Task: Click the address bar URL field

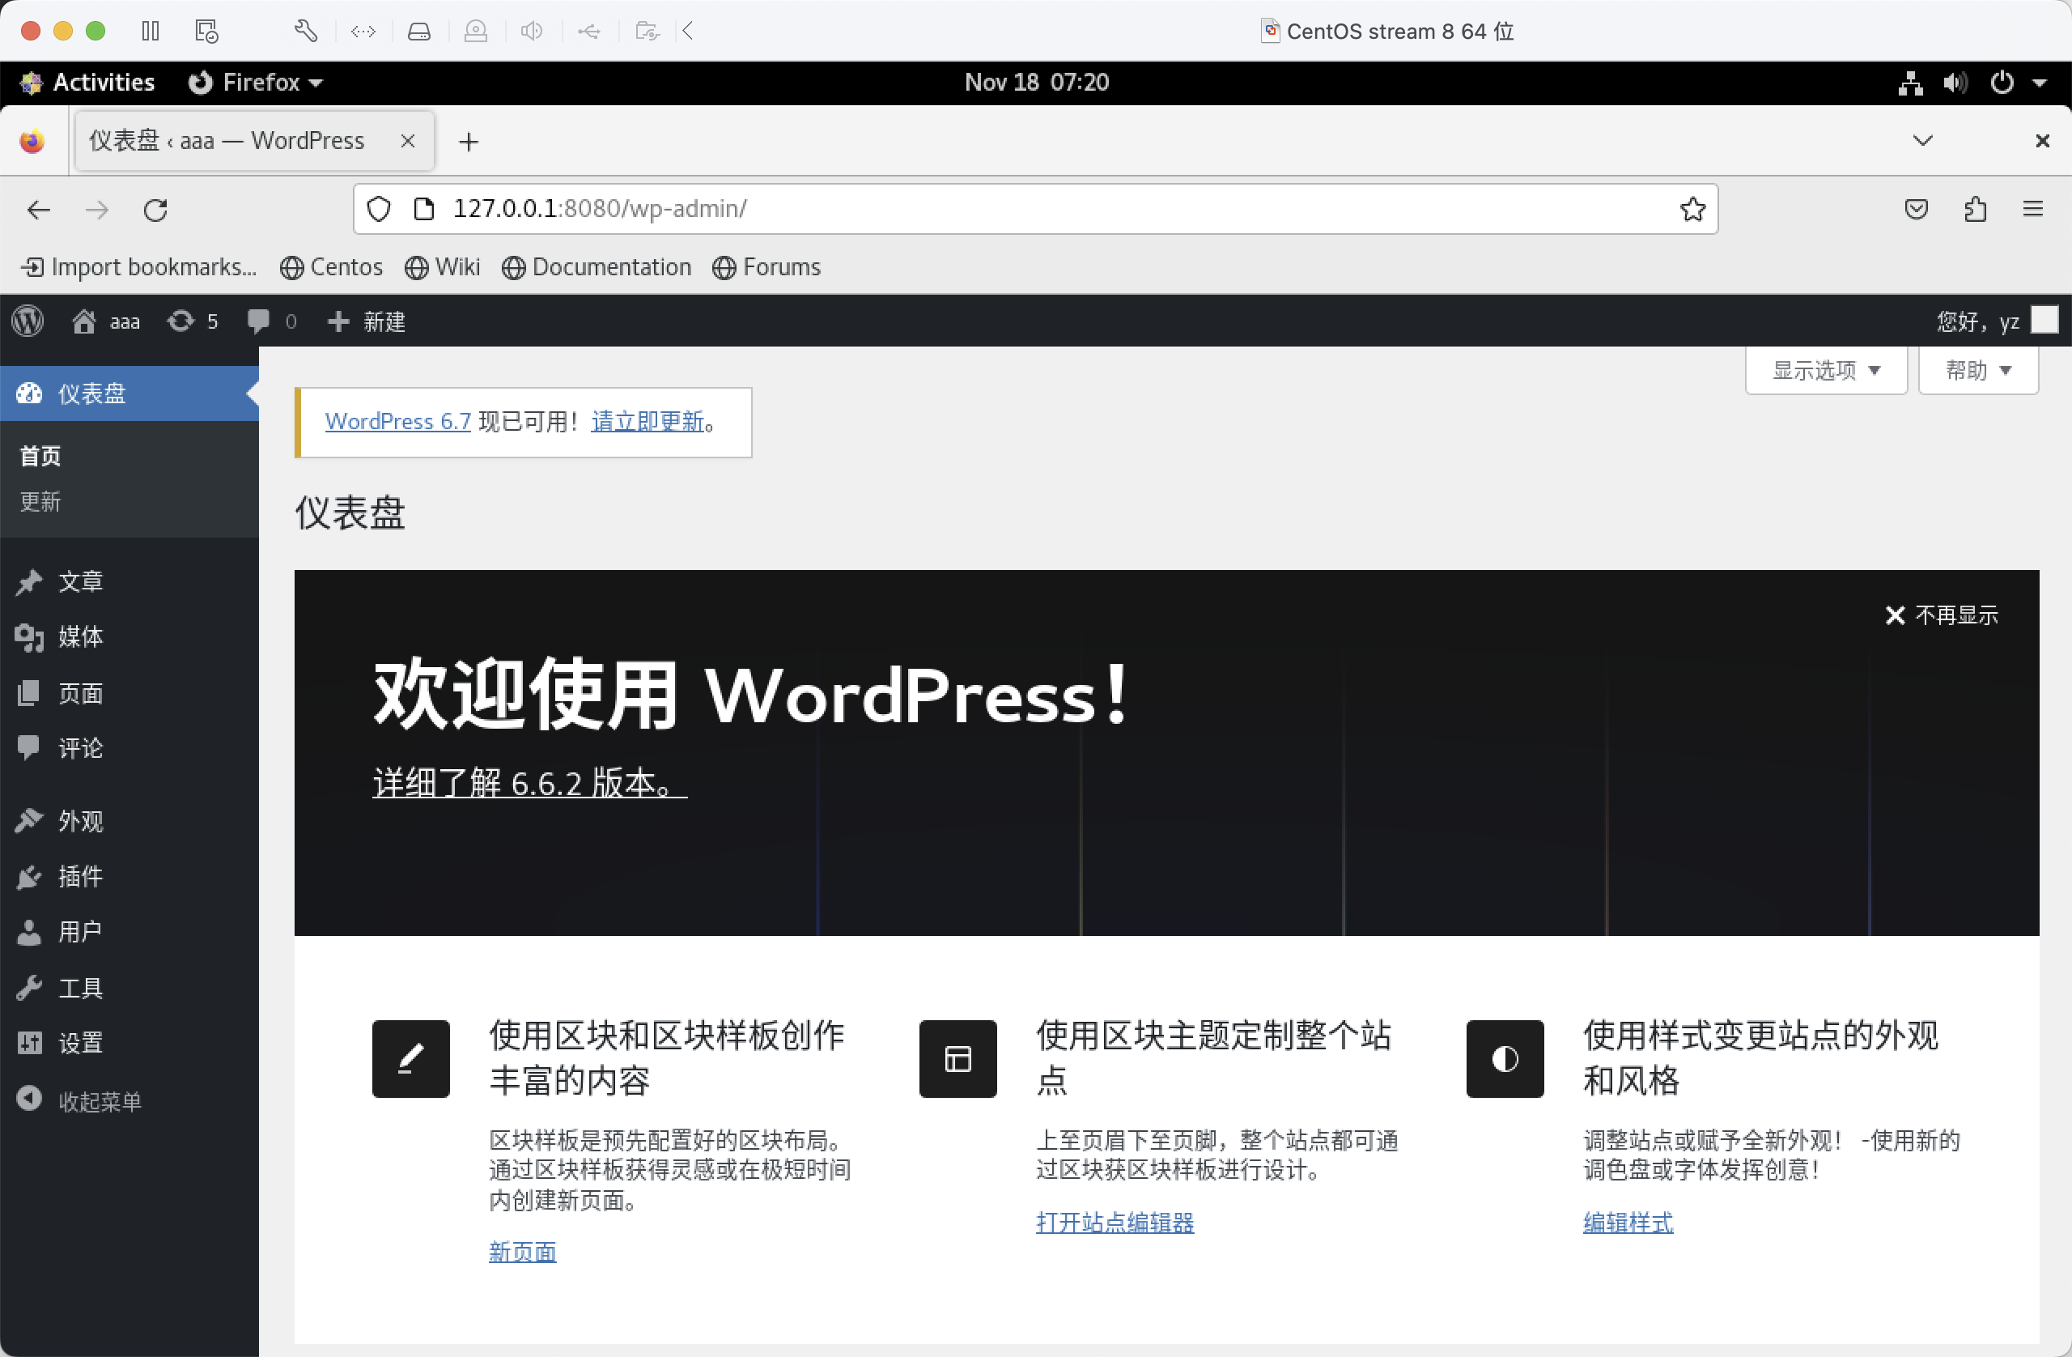Action: (x=1027, y=209)
